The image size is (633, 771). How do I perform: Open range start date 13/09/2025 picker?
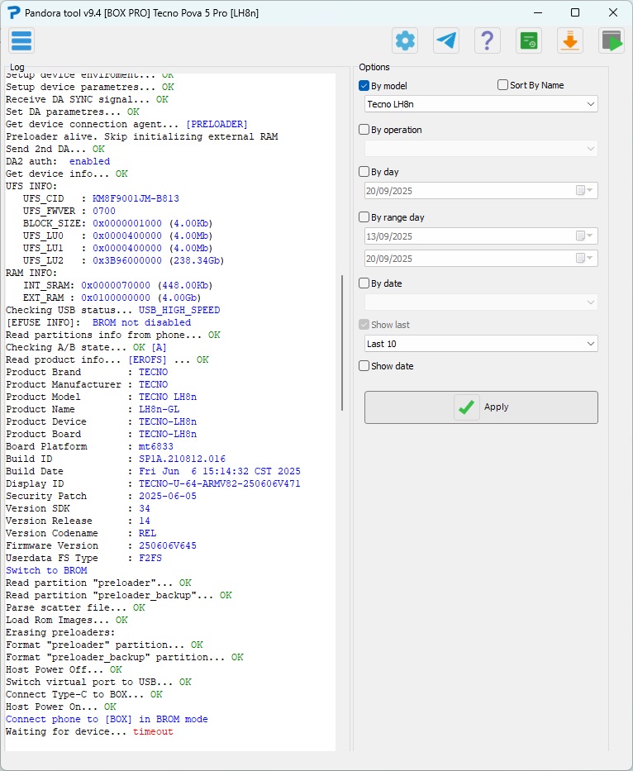[585, 236]
